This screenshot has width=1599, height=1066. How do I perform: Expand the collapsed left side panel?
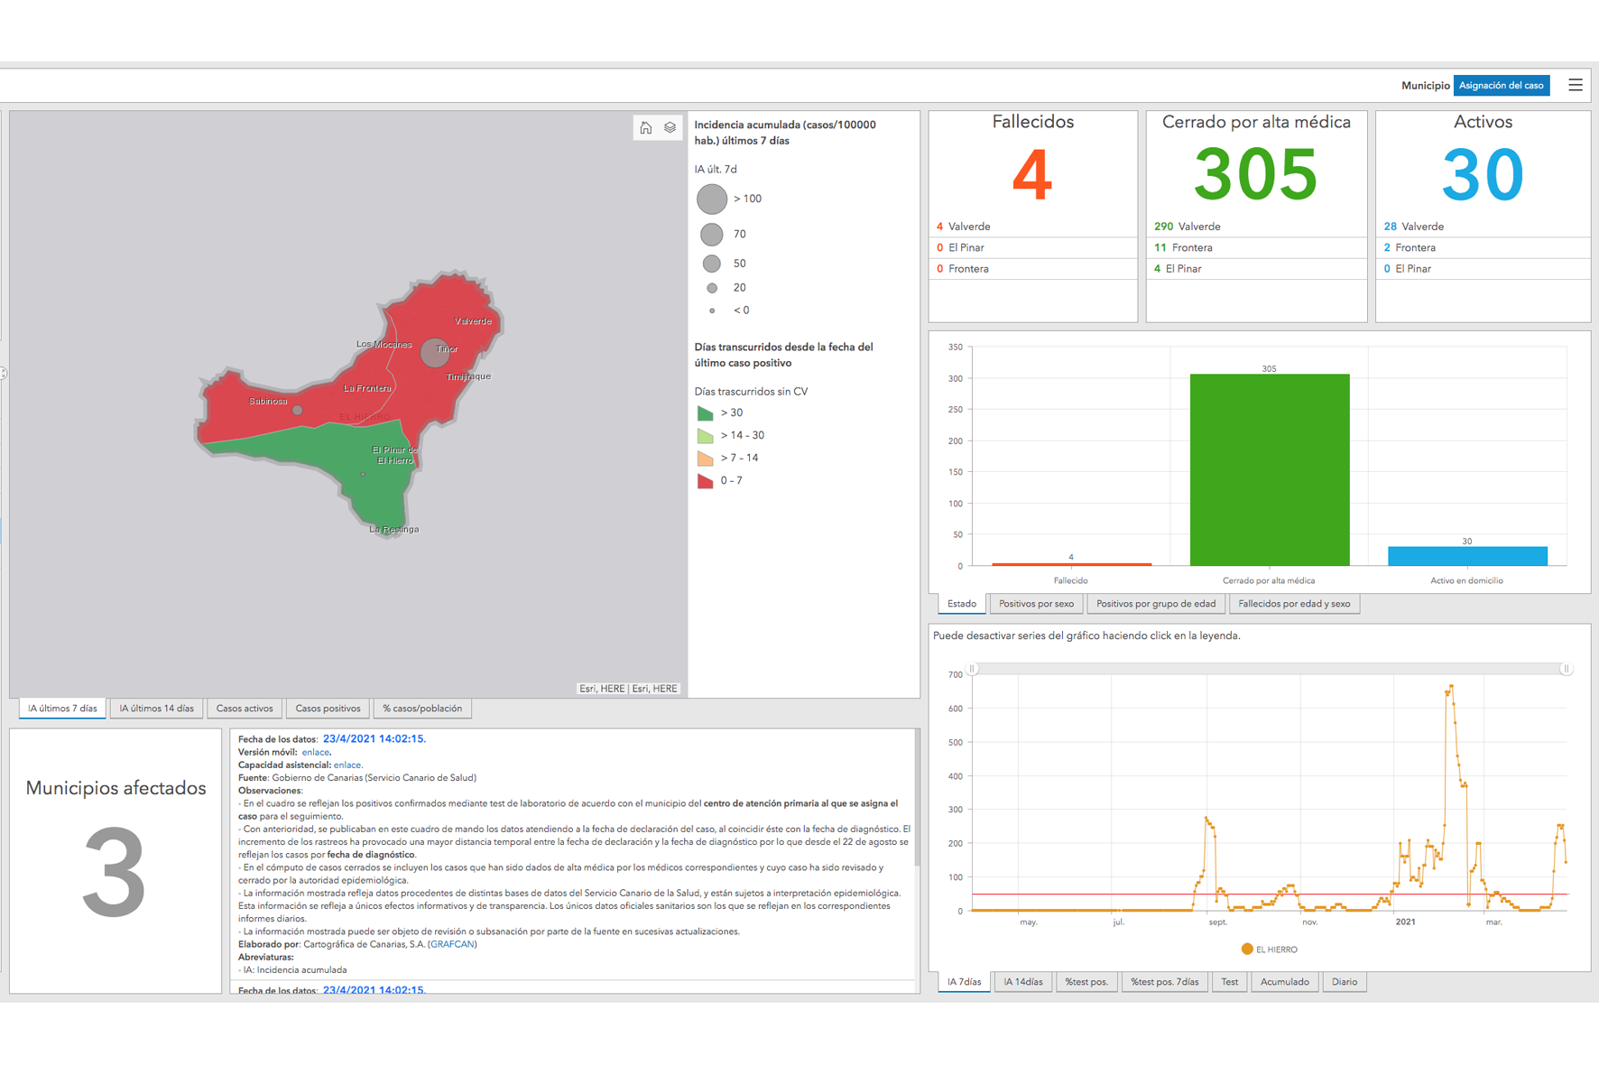[x=3, y=373]
